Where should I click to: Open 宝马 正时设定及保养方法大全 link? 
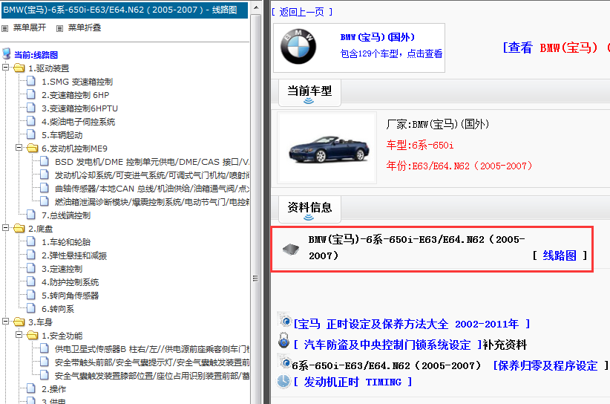point(412,324)
